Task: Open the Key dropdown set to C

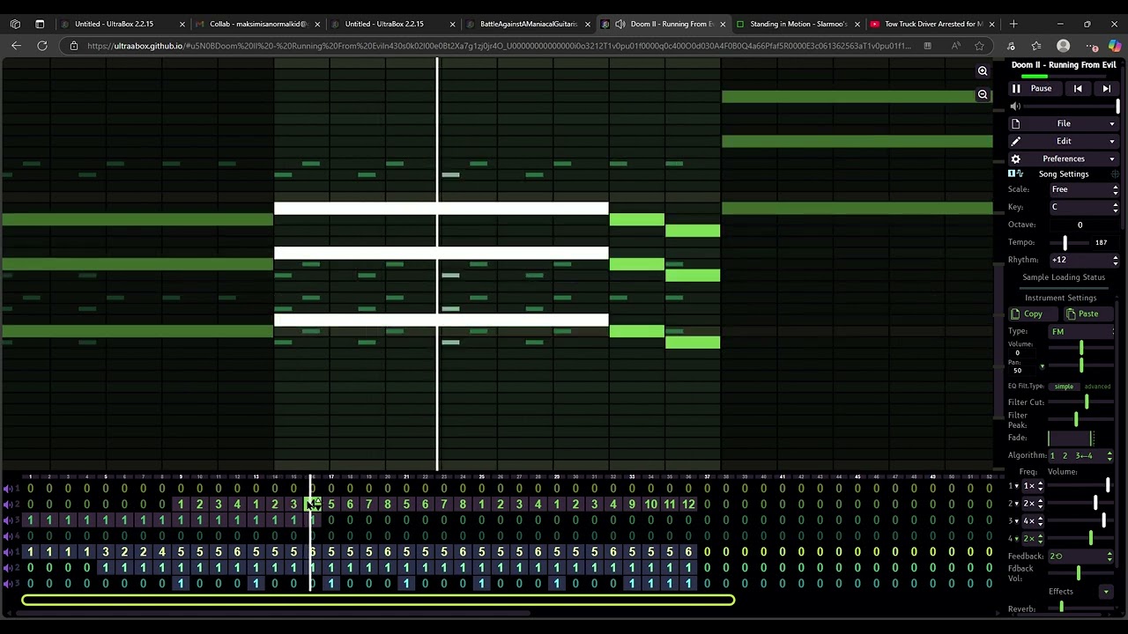Action: tap(1084, 207)
